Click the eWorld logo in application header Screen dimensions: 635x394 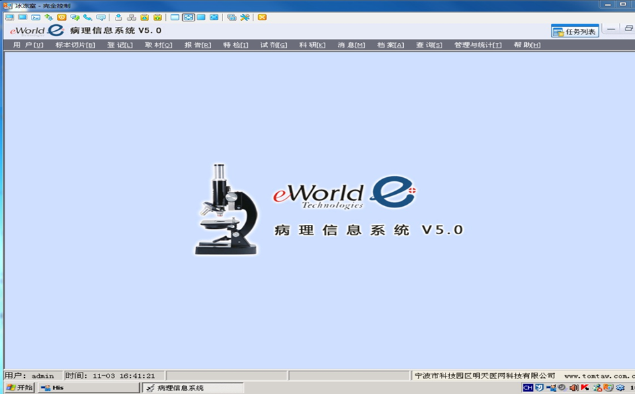(x=37, y=30)
